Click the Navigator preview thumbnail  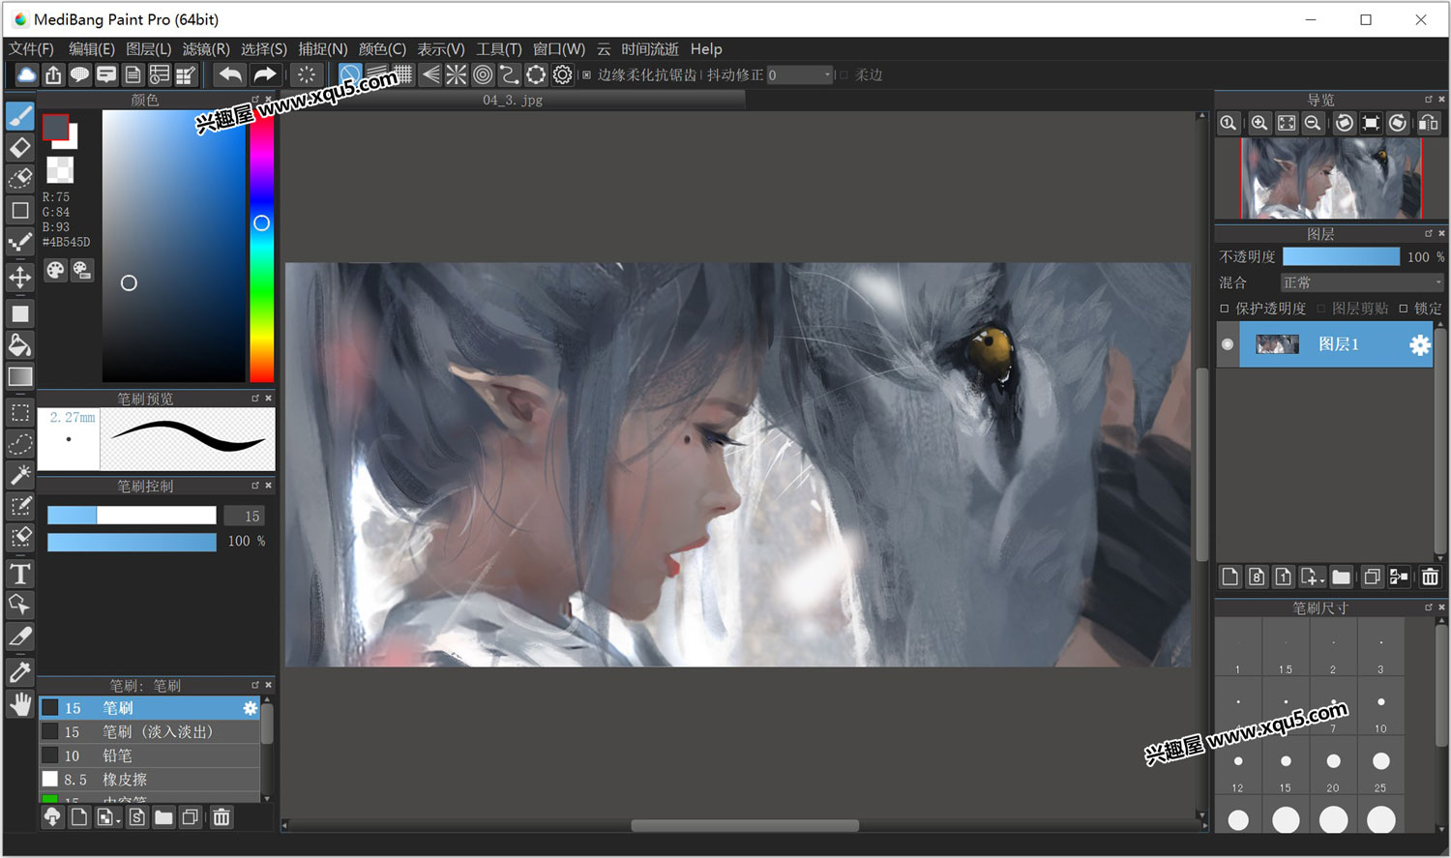click(x=1331, y=178)
